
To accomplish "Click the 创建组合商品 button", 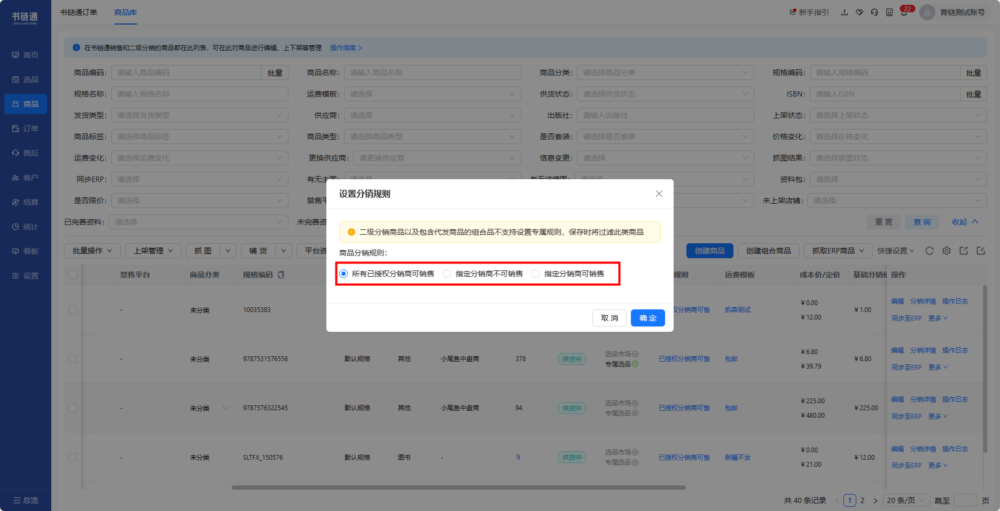I will click(769, 251).
